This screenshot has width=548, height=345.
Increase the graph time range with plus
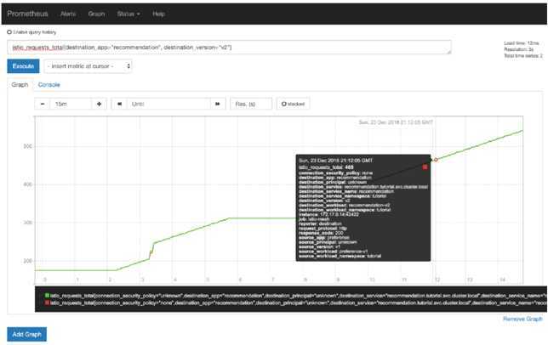pyautogui.click(x=100, y=104)
